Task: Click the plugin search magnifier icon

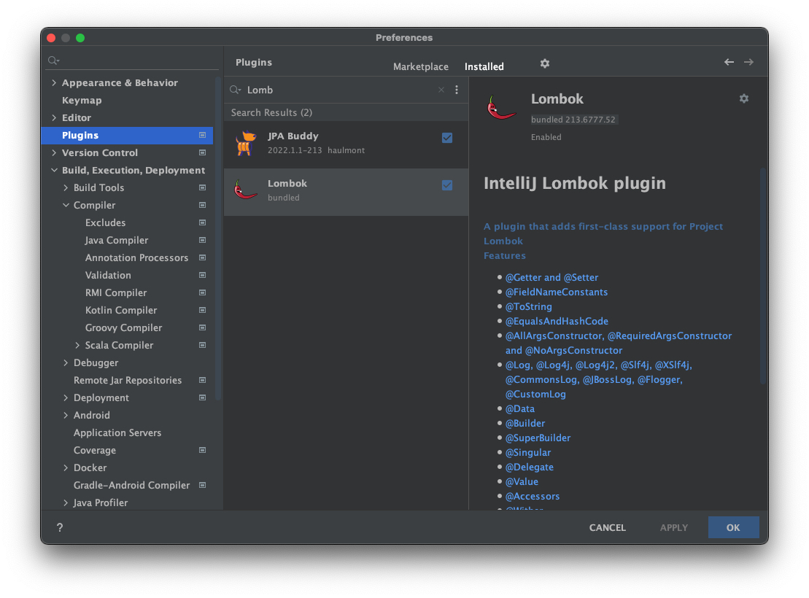Action: click(x=236, y=90)
